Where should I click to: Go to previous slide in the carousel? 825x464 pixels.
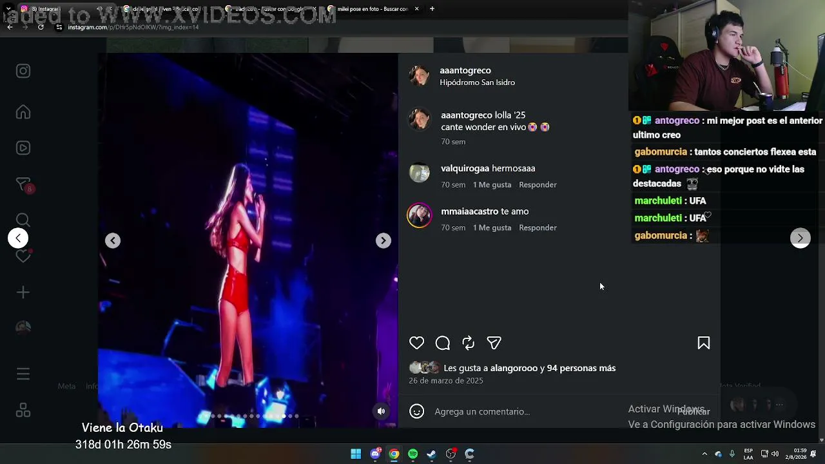coord(113,240)
